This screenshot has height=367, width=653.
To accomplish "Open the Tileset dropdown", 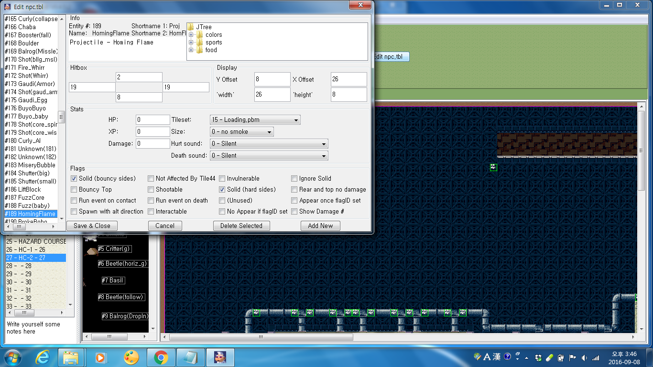I will click(x=255, y=119).
